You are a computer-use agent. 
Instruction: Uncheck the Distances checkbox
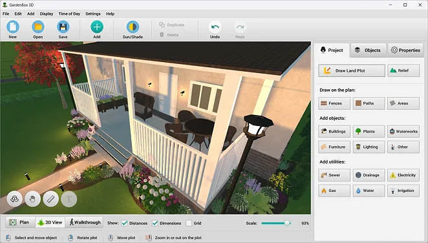pos(125,223)
